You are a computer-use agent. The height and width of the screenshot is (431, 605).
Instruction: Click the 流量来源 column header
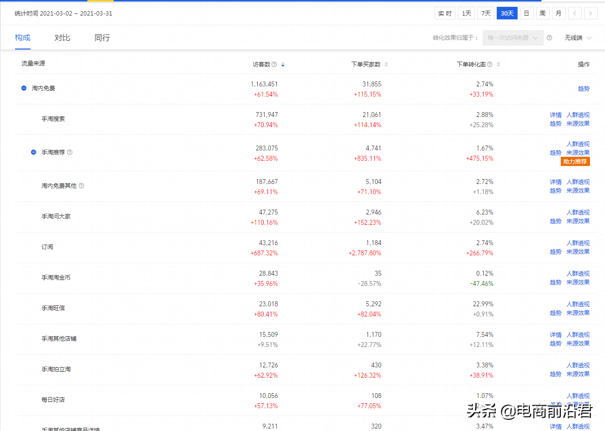tap(33, 64)
